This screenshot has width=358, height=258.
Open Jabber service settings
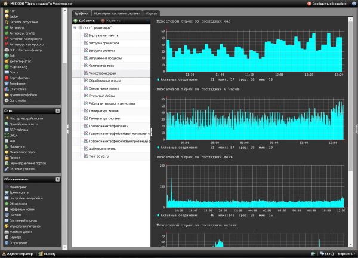15,16
